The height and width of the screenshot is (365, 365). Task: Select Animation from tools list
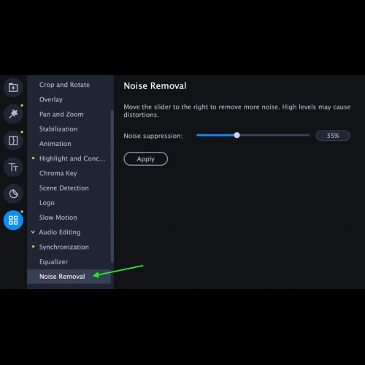[x=55, y=144]
